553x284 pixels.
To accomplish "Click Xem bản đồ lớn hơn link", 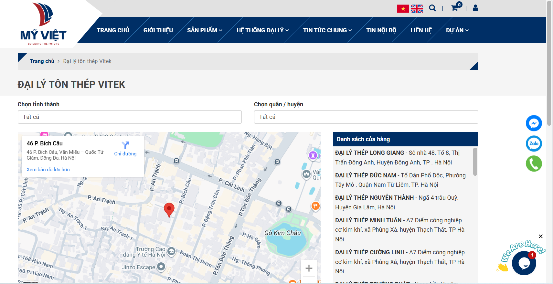I will tap(48, 170).
